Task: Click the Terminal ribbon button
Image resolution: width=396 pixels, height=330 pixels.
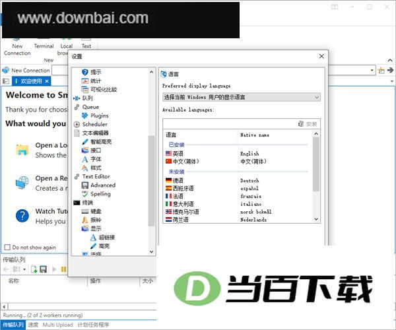Action: pyautogui.click(x=44, y=44)
